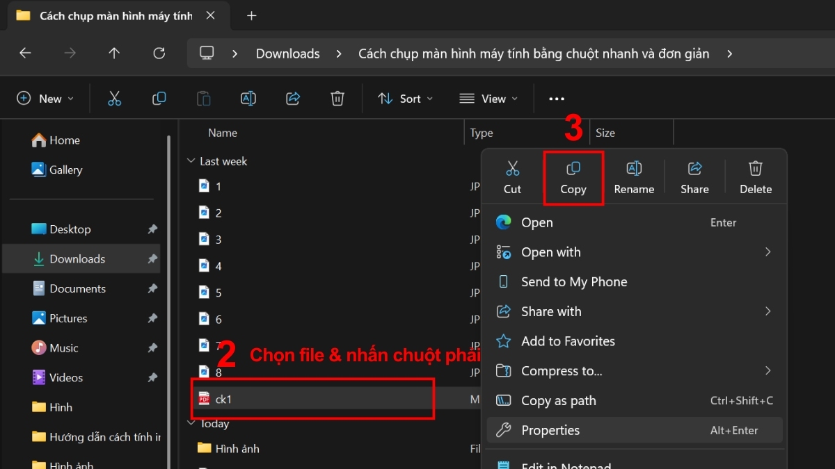
Task: Close the current File Explorer tab
Action: (212, 15)
